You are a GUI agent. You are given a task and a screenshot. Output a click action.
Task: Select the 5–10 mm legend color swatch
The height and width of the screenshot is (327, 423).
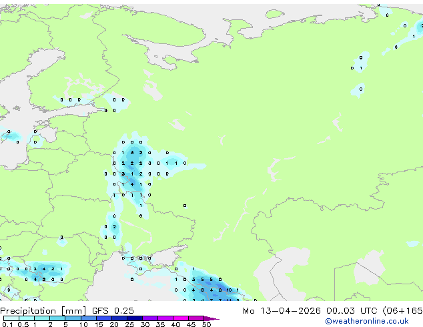73,318
